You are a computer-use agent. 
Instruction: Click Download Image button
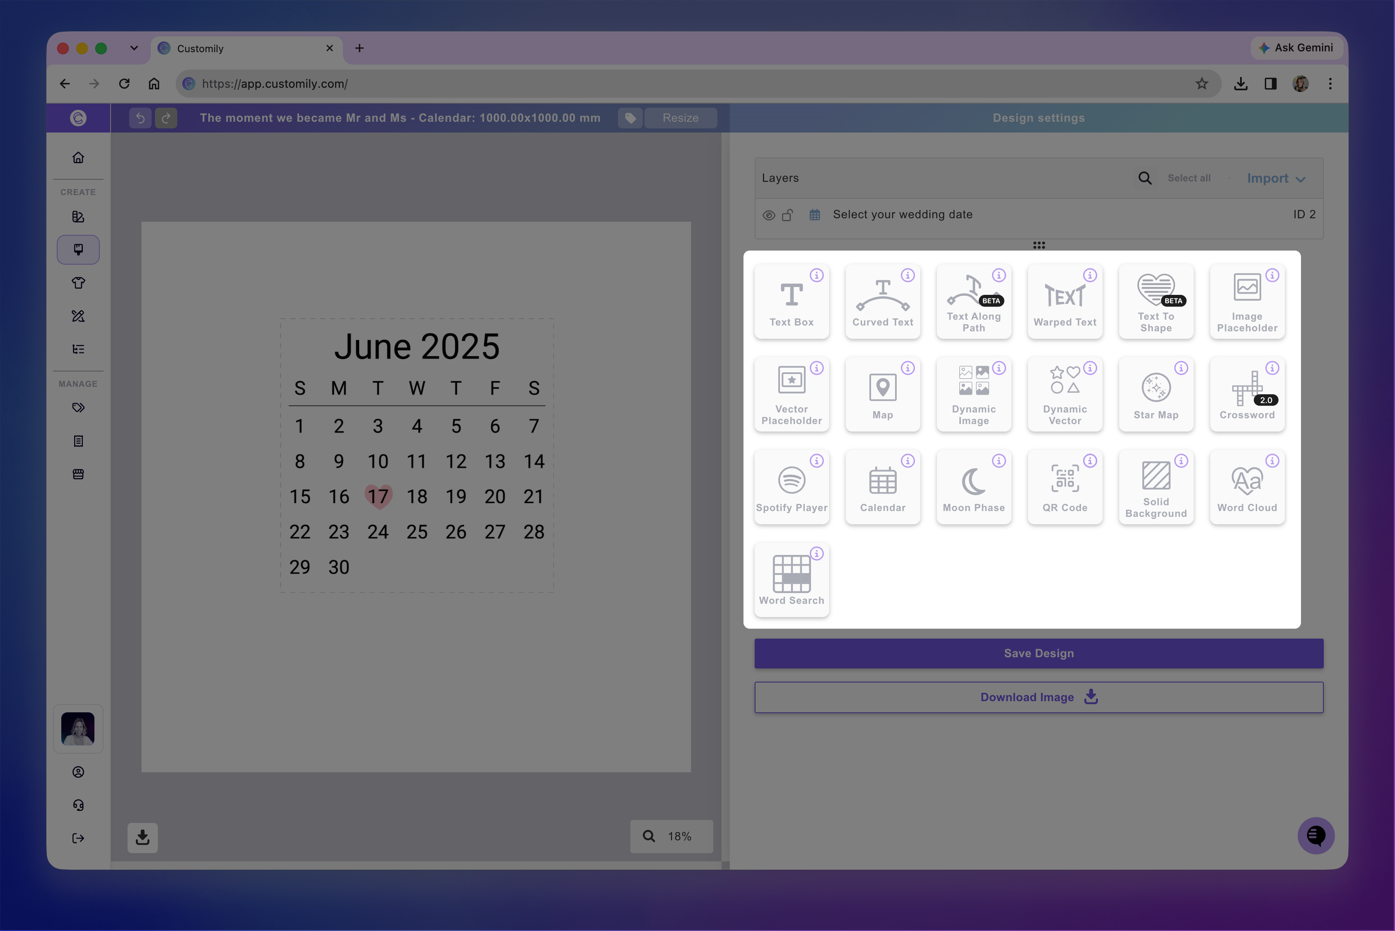[x=1039, y=697]
